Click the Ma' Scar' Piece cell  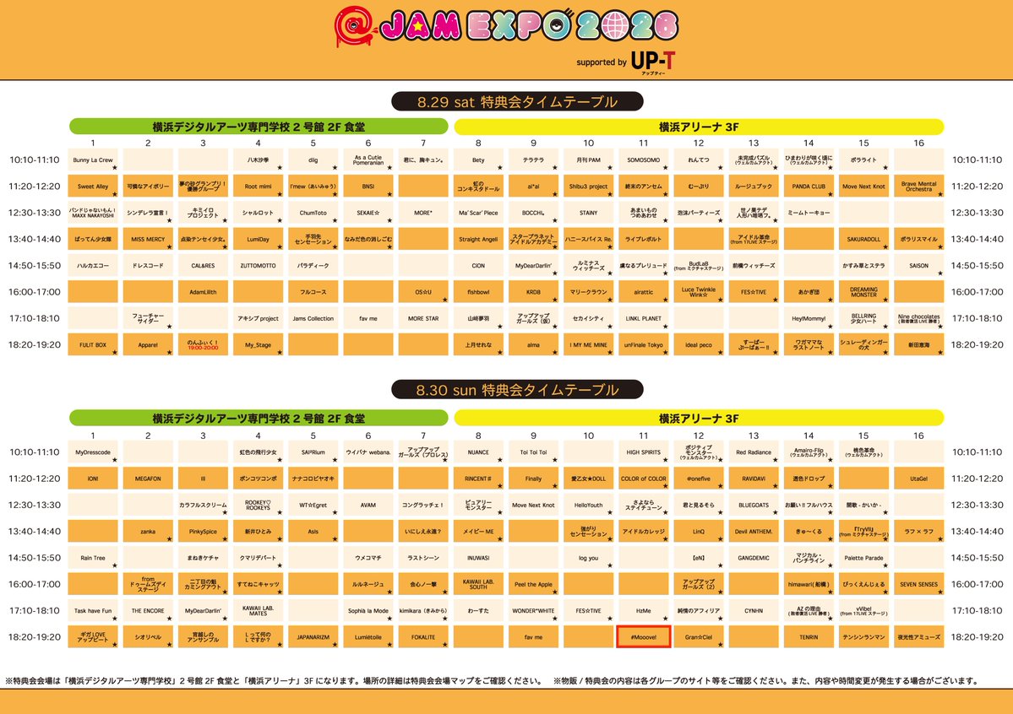coord(479,213)
